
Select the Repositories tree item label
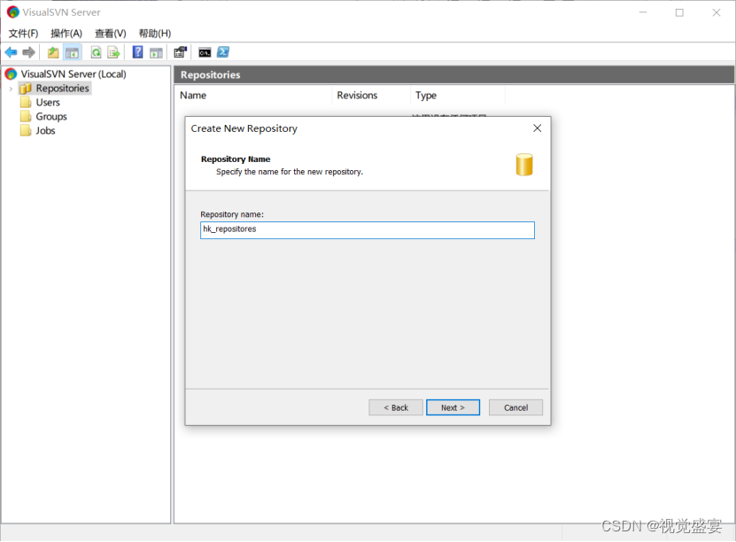(62, 89)
